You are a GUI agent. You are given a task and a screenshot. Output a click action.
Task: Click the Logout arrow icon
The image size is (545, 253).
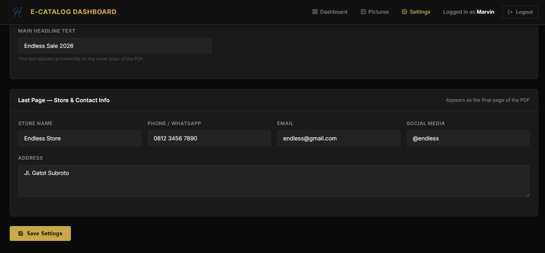(x=510, y=12)
